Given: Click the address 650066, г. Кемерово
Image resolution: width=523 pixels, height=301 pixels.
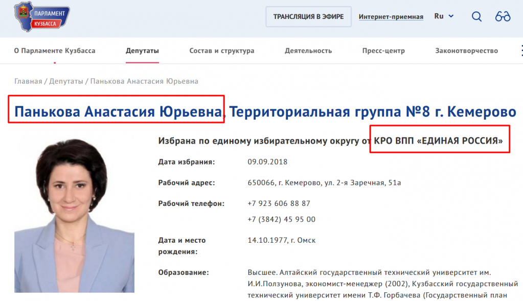Looking at the screenshot, I should pyautogui.click(x=324, y=182).
